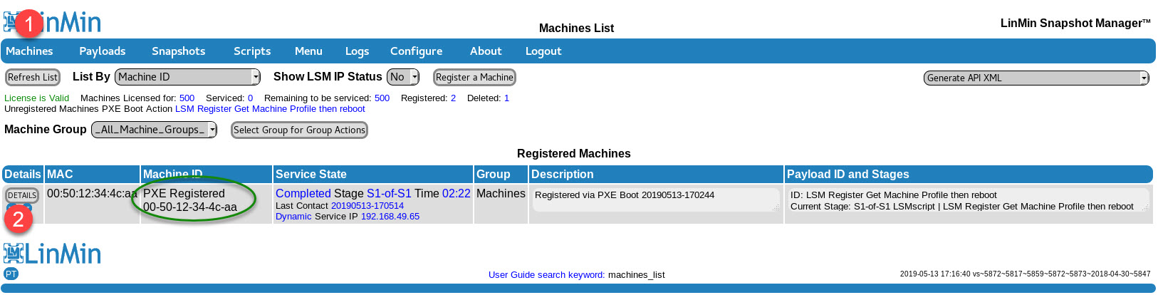
Task: Open the Configure menu
Action: point(416,51)
